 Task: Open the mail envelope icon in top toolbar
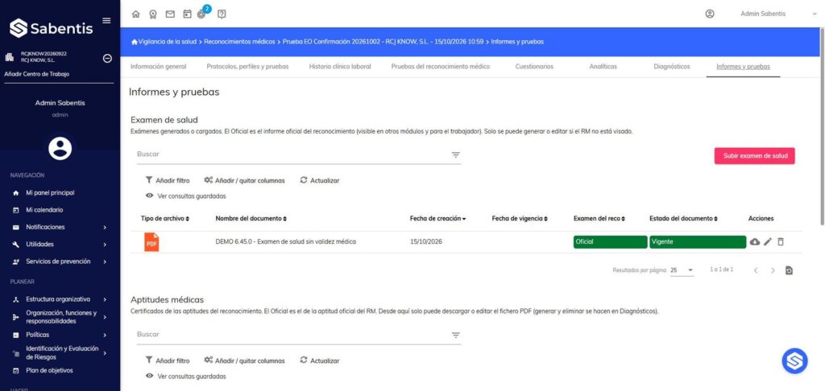tap(170, 14)
